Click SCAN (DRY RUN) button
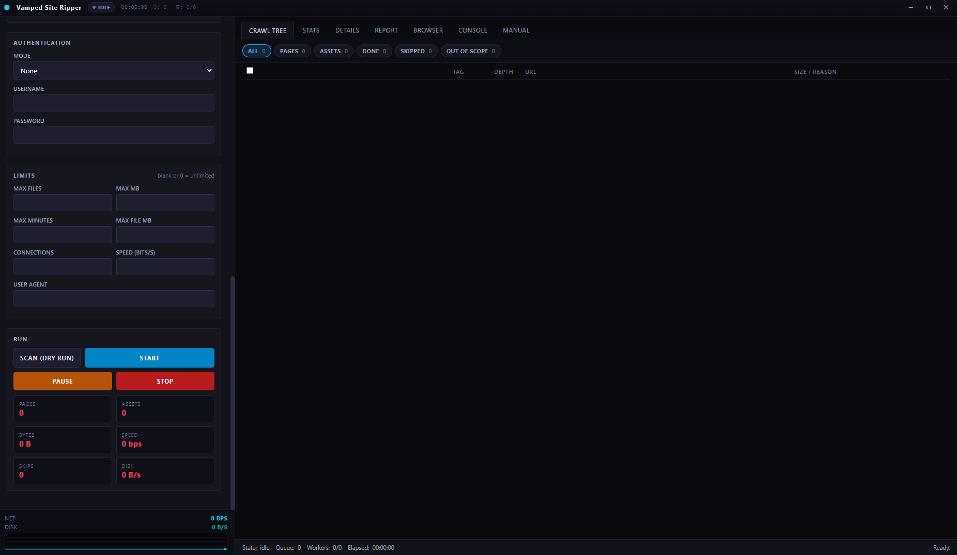 pyautogui.click(x=47, y=358)
